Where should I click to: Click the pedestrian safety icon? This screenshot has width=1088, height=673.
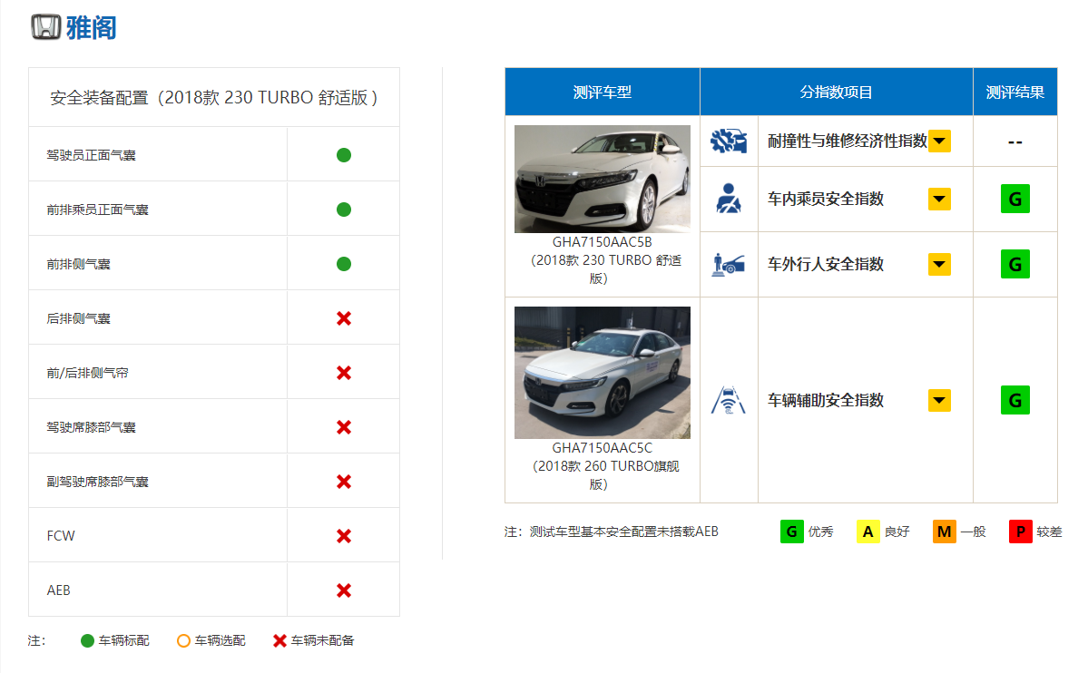point(729,264)
